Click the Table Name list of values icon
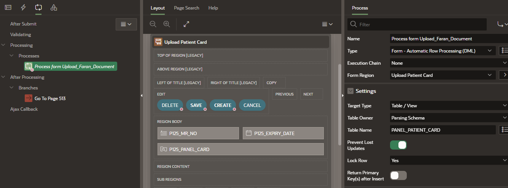This screenshot has width=508, height=188. [x=503, y=130]
